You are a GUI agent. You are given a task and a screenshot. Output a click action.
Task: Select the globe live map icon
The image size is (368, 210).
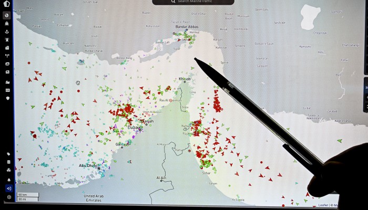7,15
